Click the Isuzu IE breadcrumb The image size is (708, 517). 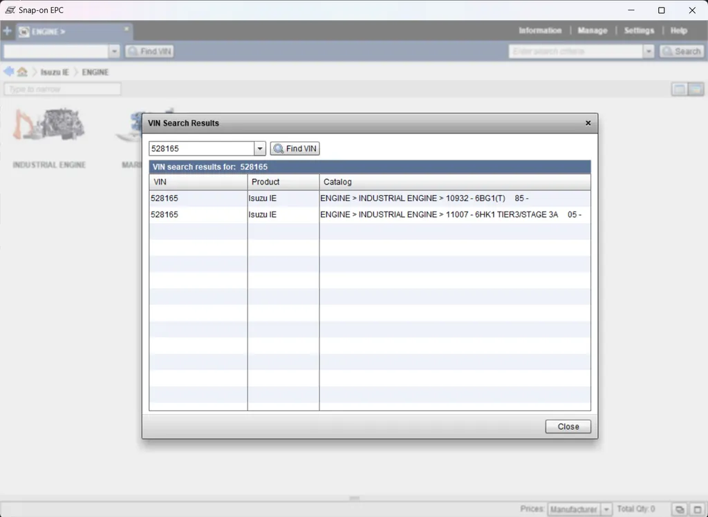tap(55, 73)
